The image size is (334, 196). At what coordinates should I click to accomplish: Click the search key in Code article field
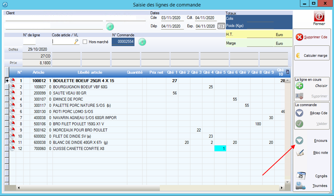pyautogui.click(x=76, y=42)
